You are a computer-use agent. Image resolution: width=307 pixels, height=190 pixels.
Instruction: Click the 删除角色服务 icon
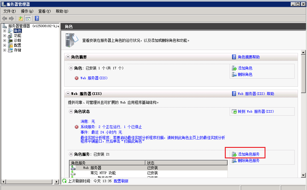pos(234,161)
